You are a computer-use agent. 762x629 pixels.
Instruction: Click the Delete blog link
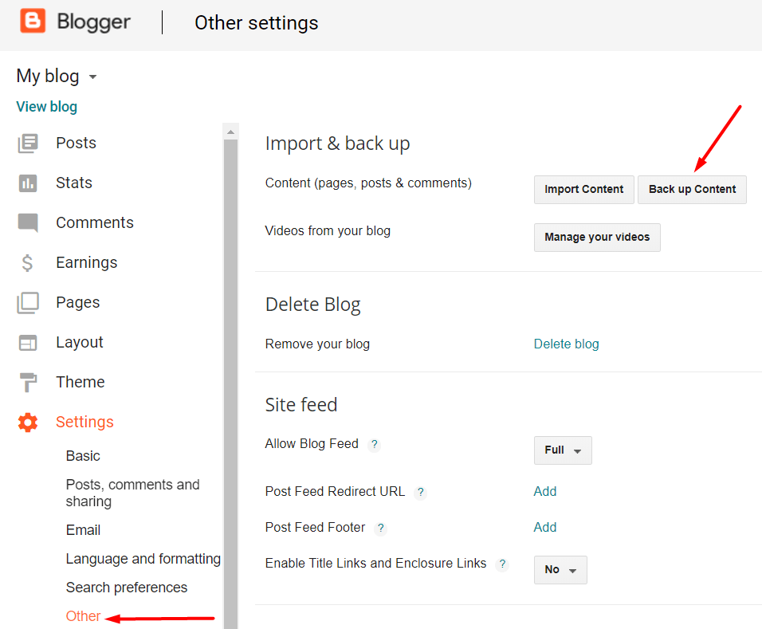pyautogui.click(x=566, y=344)
